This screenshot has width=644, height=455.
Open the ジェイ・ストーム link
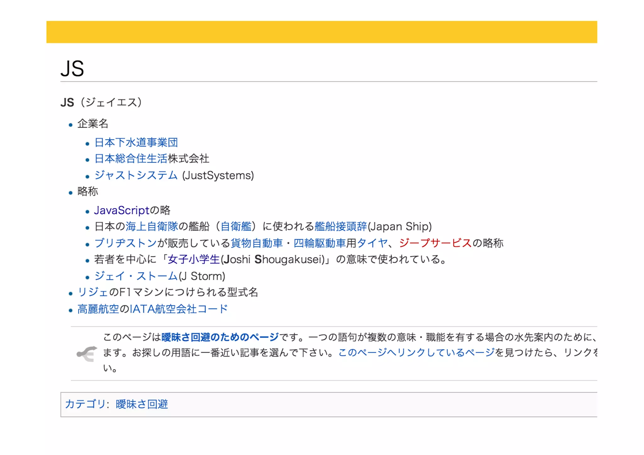pyautogui.click(x=136, y=276)
